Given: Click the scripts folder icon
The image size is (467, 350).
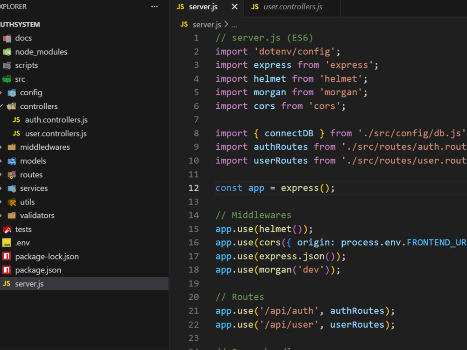Looking at the screenshot, I should (7, 65).
